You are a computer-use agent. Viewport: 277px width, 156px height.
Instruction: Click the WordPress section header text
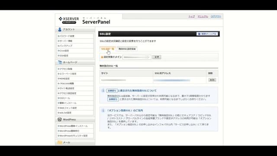point(69,120)
